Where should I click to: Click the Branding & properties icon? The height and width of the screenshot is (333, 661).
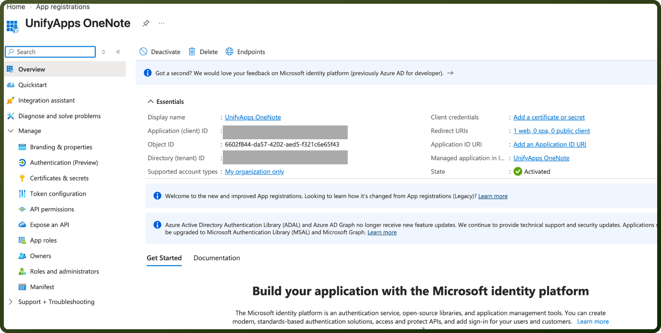[x=22, y=147]
